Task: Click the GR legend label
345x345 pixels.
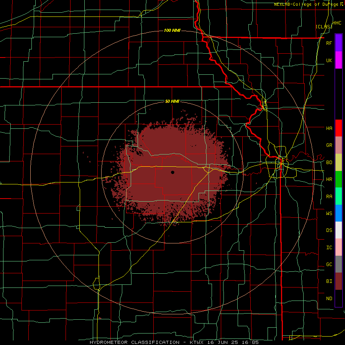Action: point(329,145)
